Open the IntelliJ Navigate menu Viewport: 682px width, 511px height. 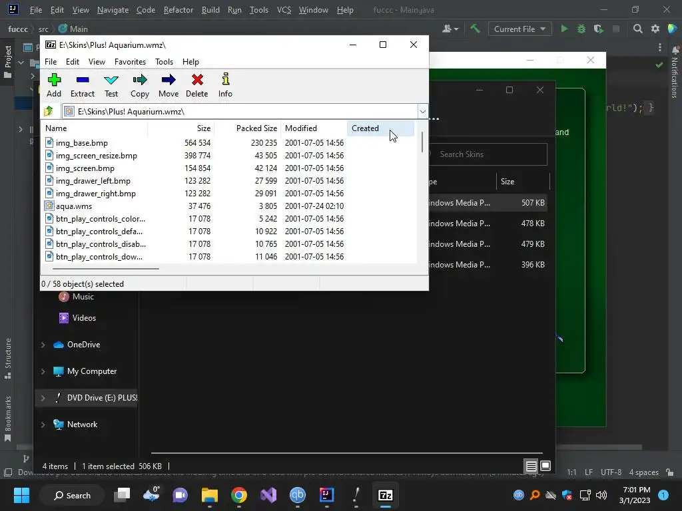click(x=113, y=9)
